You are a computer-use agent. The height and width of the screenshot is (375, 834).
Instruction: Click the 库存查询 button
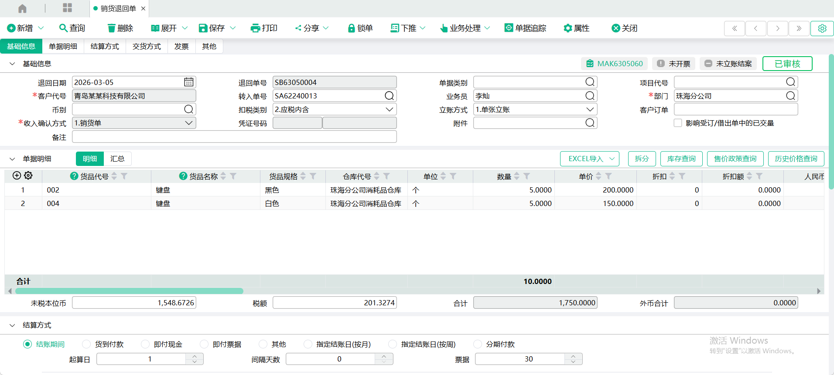(681, 159)
